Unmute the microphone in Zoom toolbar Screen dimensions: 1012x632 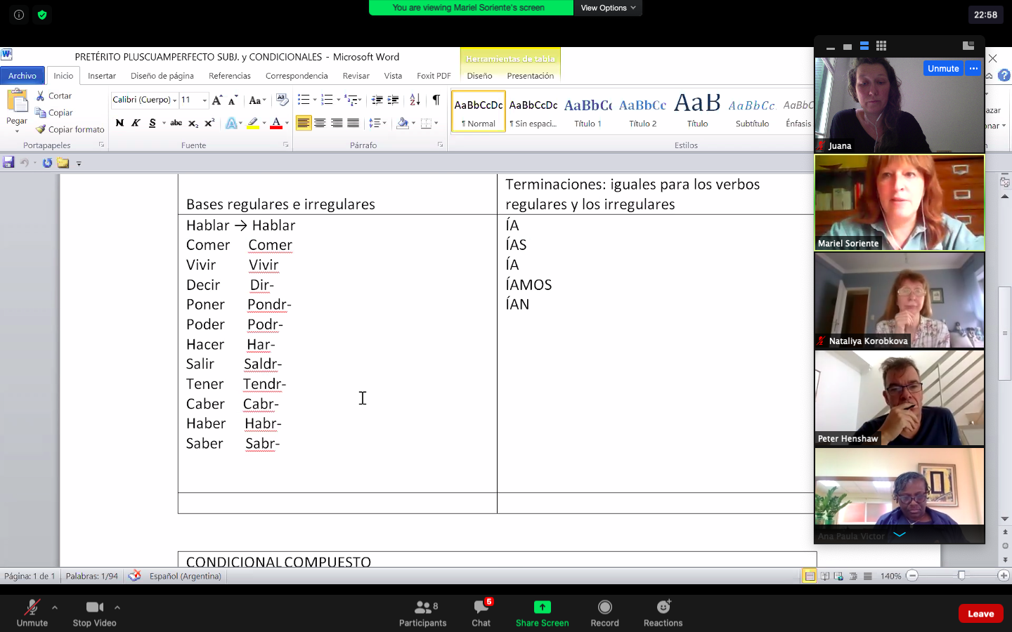click(32, 607)
